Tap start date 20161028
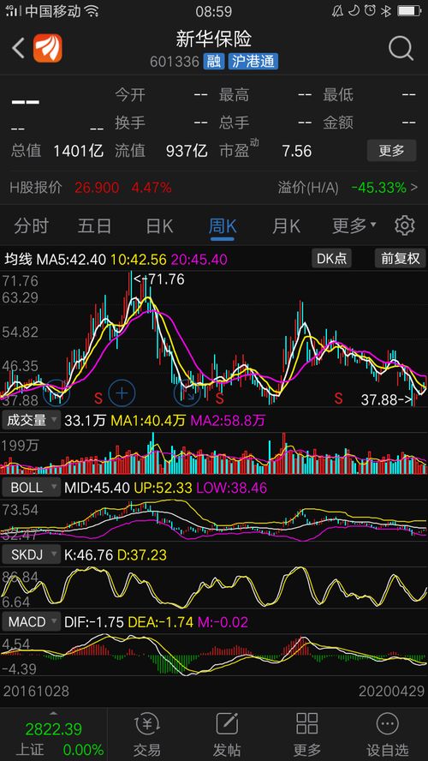Screen dimensions: 428x761 point(36,691)
